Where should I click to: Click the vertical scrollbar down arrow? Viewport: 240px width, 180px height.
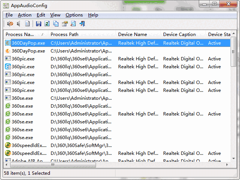234,159
